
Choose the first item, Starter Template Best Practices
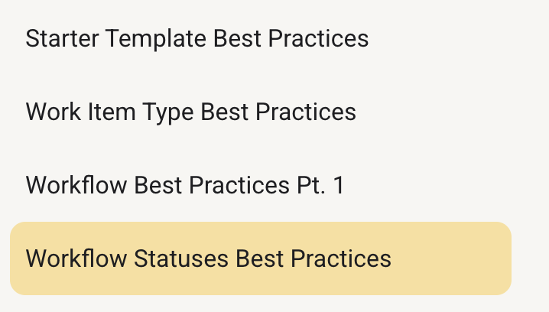pos(197,38)
